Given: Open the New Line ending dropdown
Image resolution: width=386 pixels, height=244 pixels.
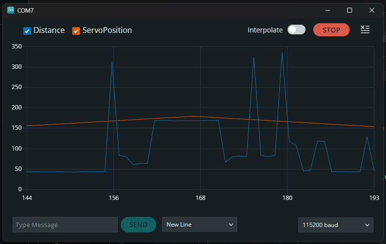Looking at the screenshot, I should coord(199,224).
